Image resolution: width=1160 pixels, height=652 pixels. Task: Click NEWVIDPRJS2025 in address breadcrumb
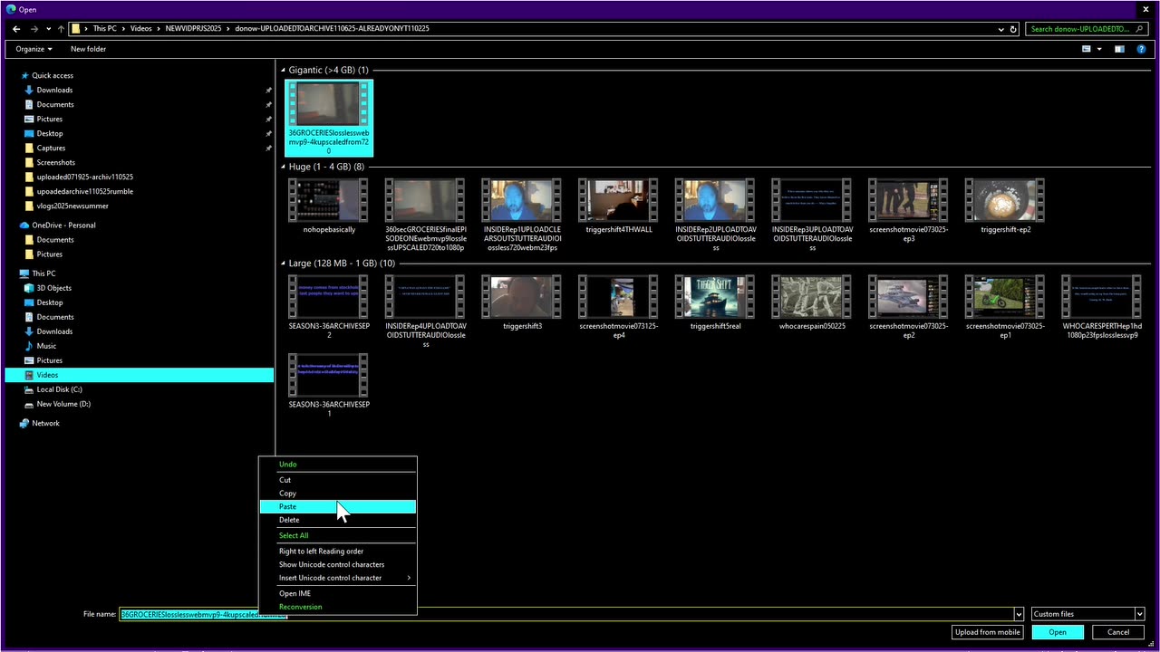pos(193,29)
